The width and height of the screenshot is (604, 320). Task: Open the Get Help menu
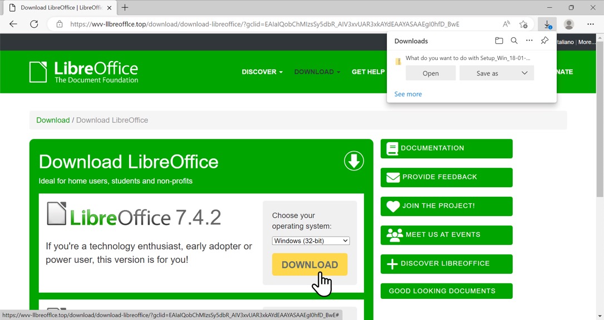click(x=368, y=72)
